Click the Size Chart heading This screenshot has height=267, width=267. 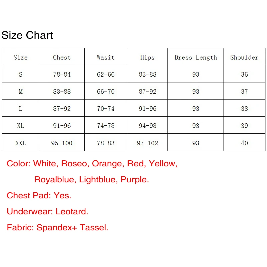[27, 35]
